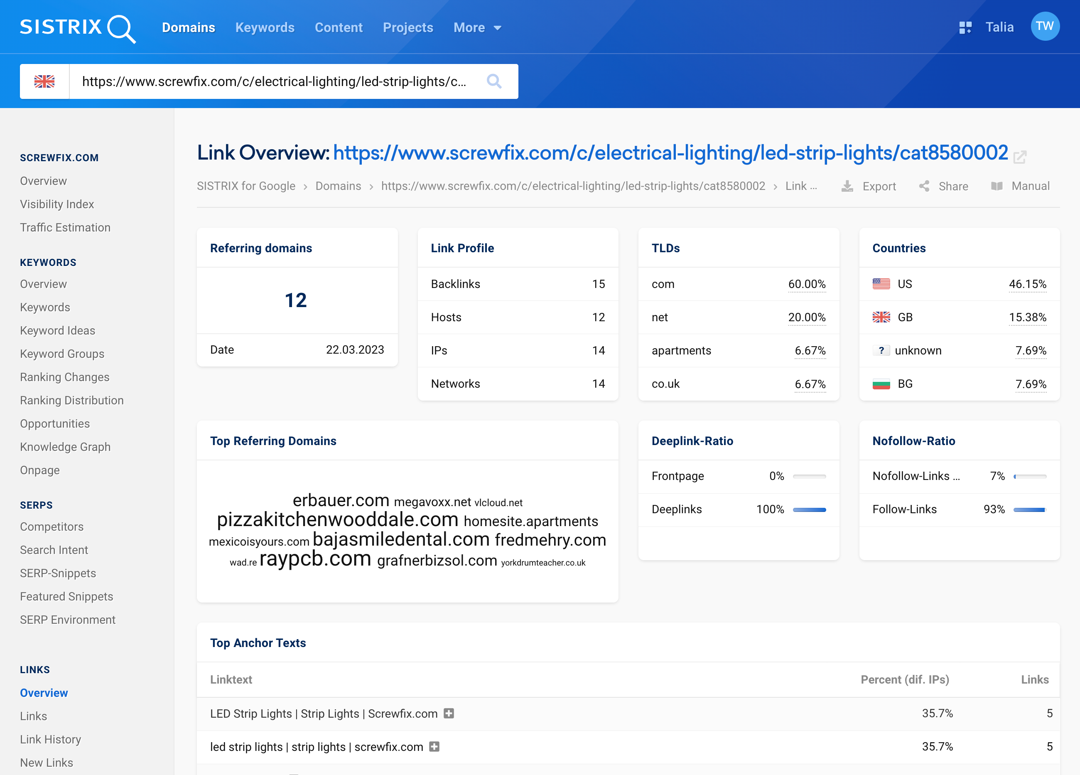Click the Export download icon
Screen dimensions: 1080x775
(x=847, y=186)
